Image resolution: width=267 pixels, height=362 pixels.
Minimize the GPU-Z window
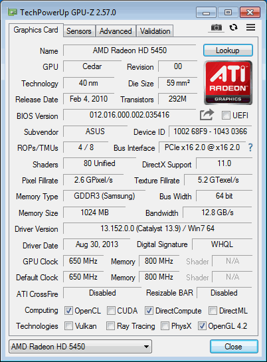(206, 13)
